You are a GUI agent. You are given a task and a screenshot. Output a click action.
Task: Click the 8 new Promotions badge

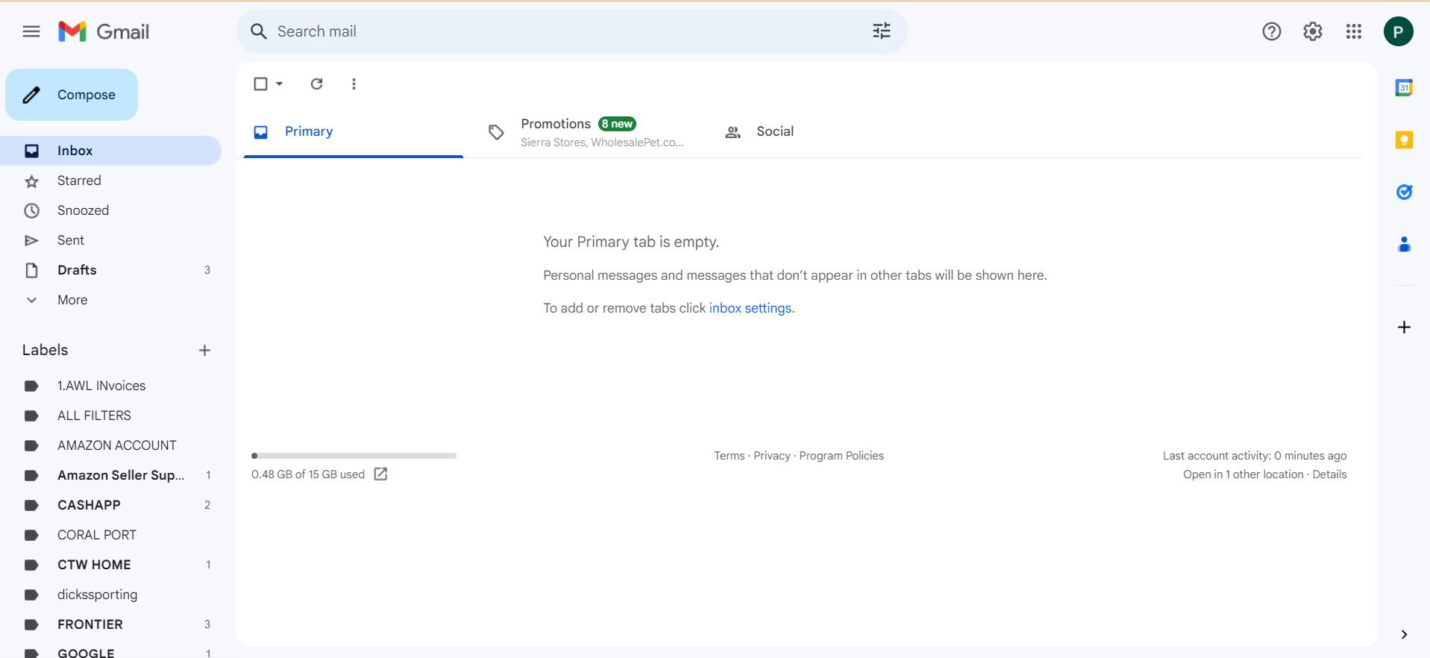tap(617, 124)
